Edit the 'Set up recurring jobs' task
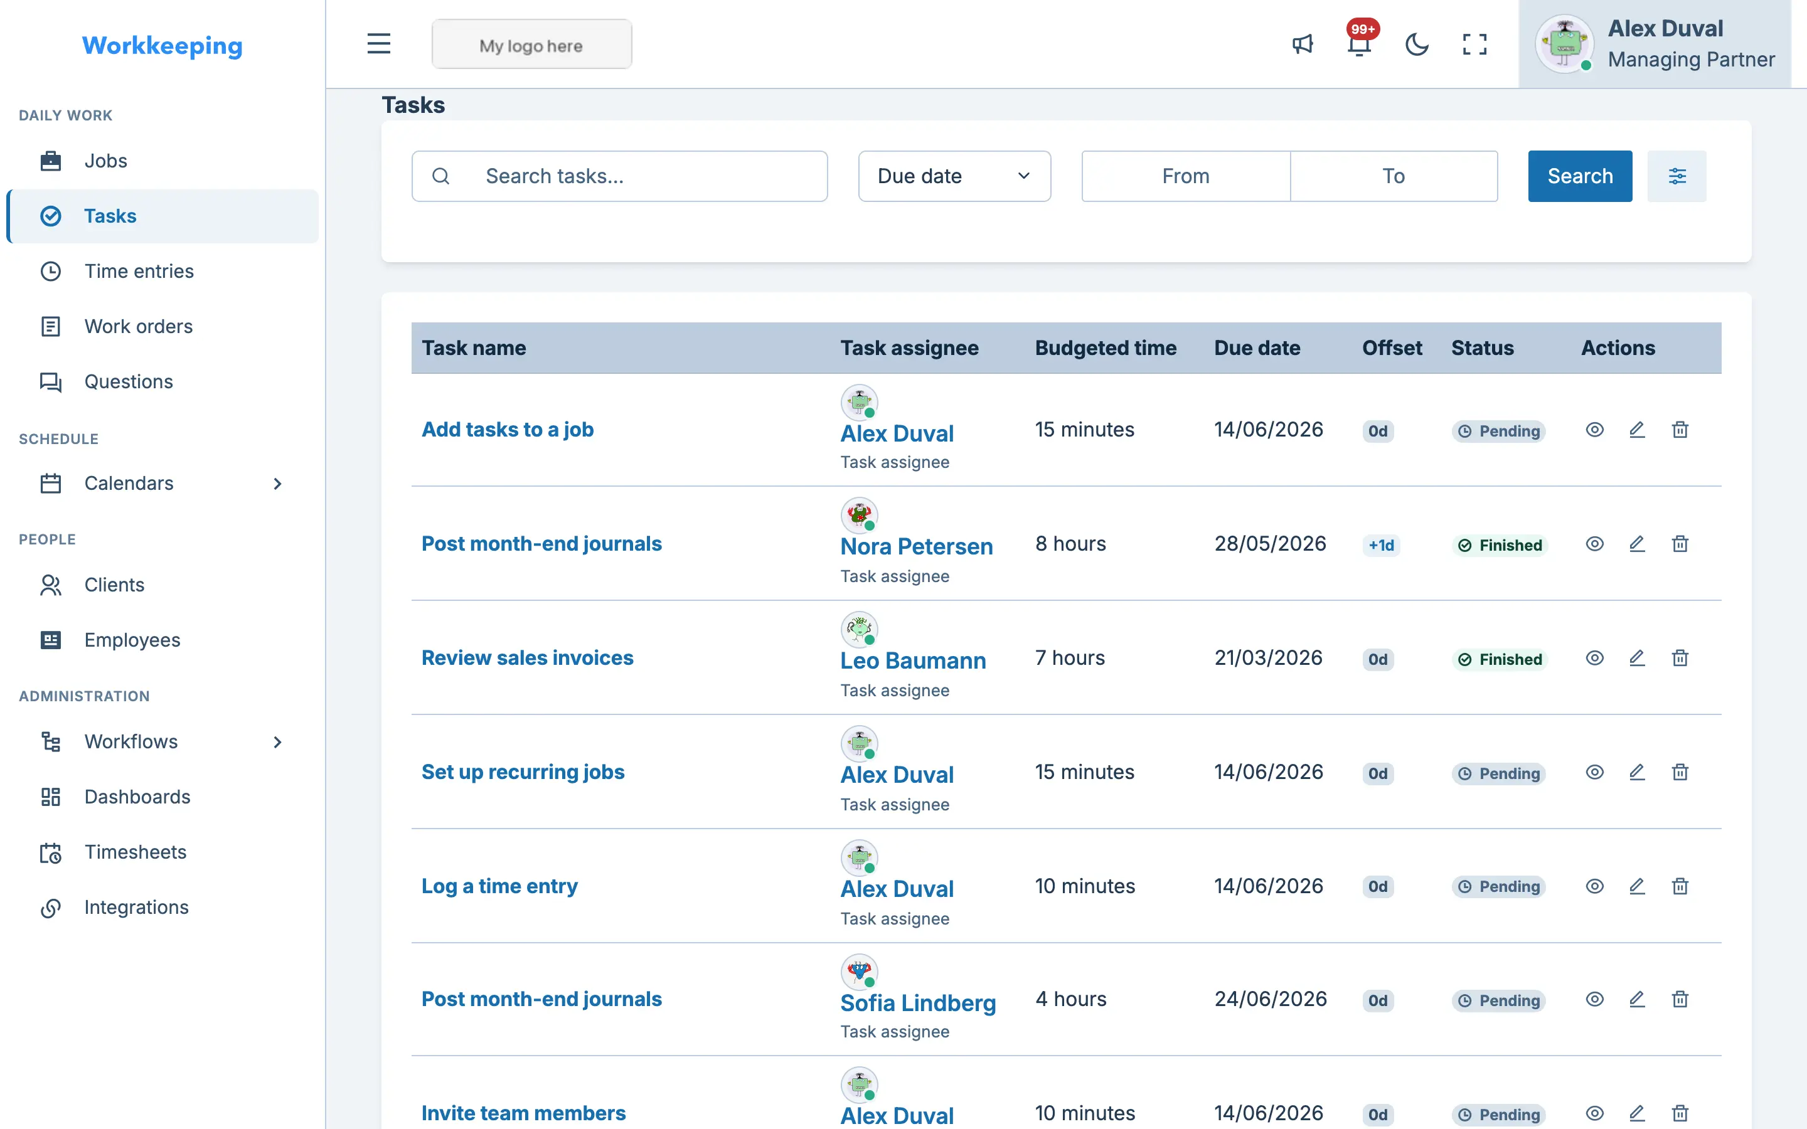 click(x=1637, y=772)
